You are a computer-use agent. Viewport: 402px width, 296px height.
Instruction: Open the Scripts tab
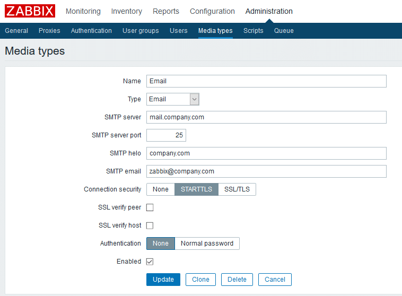tap(253, 31)
